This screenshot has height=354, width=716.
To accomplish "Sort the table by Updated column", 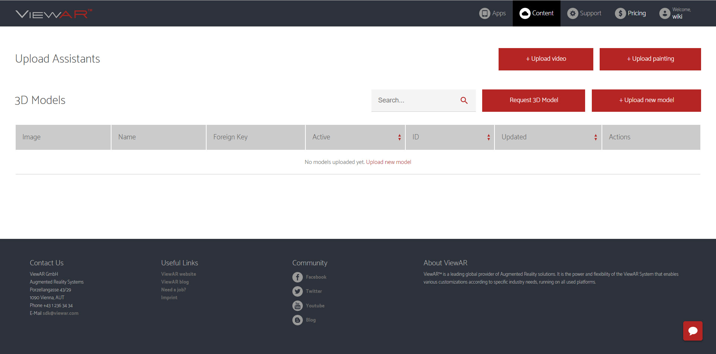I will point(595,137).
